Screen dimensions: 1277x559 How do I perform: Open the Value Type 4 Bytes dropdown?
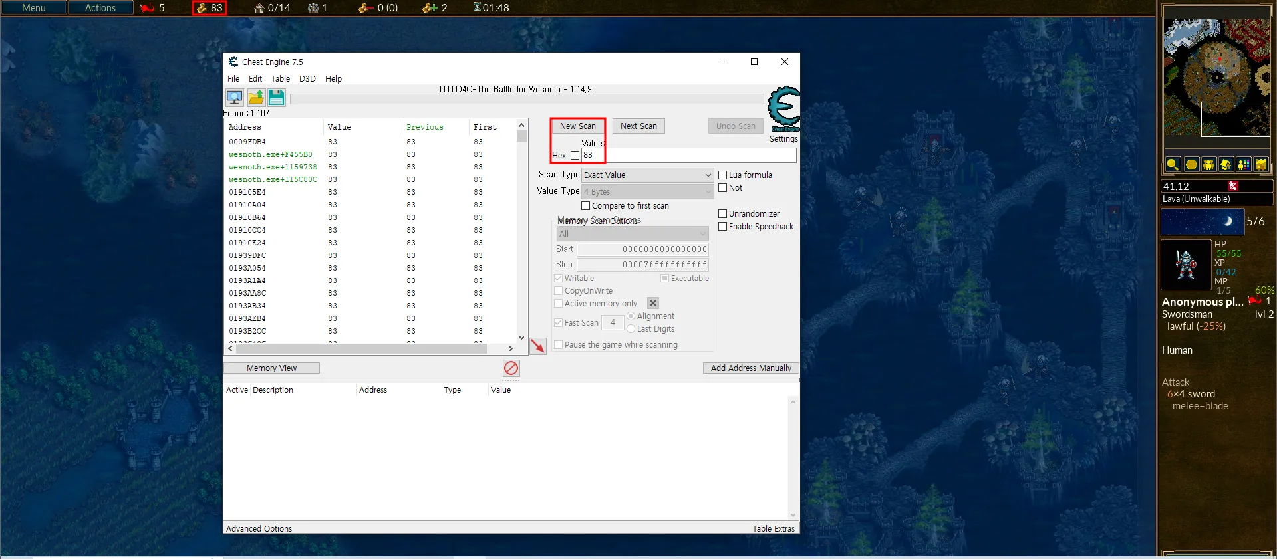(648, 192)
